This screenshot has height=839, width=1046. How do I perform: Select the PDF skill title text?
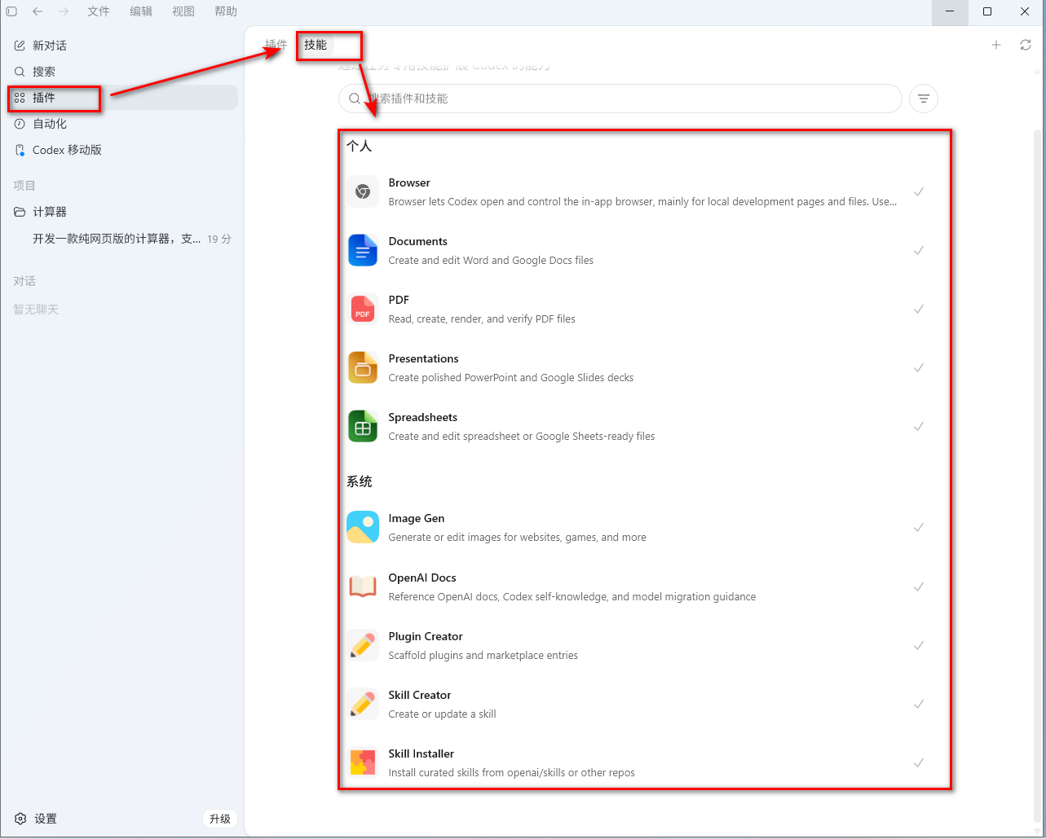point(399,300)
